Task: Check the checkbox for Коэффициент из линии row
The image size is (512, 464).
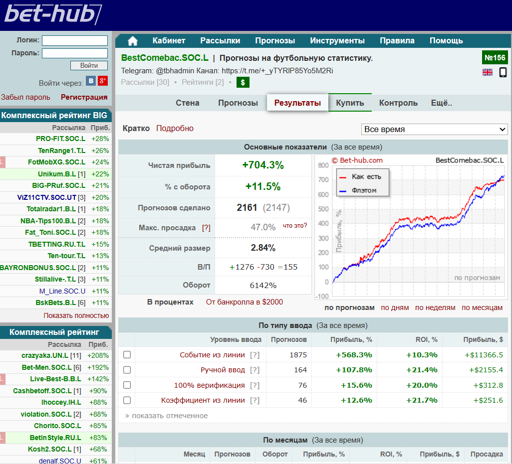Action: (x=127, y=400)
